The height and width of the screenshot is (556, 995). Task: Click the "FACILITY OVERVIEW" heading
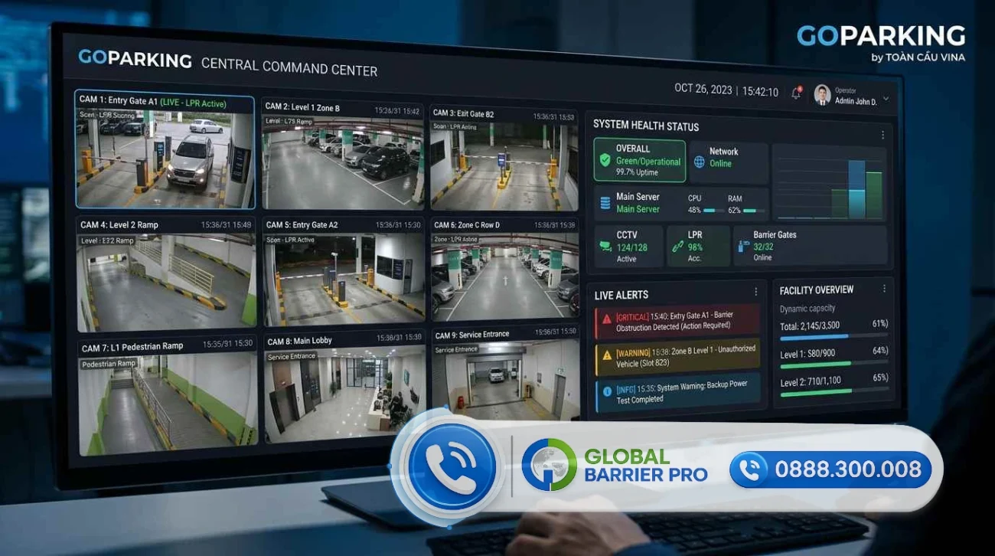pos(817,290)
